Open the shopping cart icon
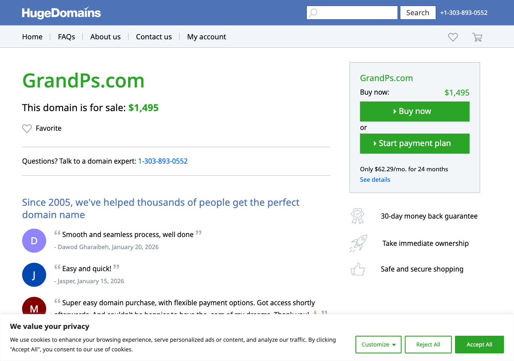The width and height of the screenshot is (514, 361). (x=477, y=37)
